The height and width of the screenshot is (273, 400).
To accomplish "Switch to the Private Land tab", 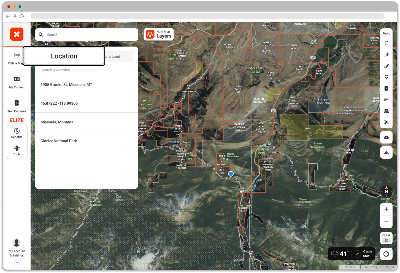I will pos(118,56).
